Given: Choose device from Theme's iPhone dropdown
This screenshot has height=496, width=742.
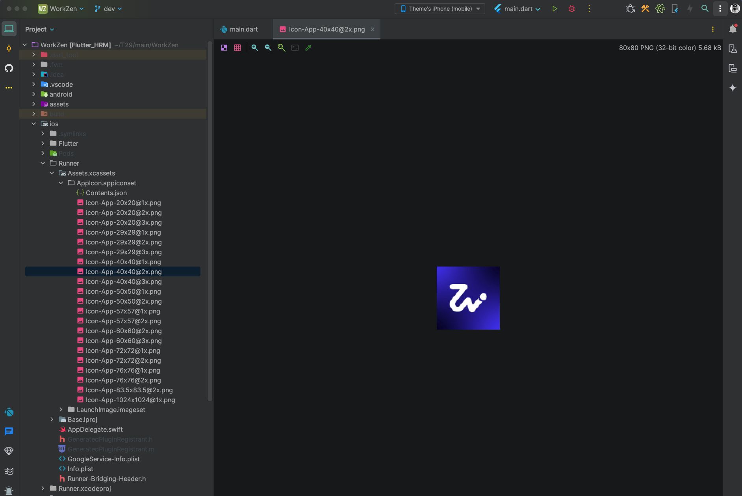Looking at the screenshot, I should click(440, 9).
